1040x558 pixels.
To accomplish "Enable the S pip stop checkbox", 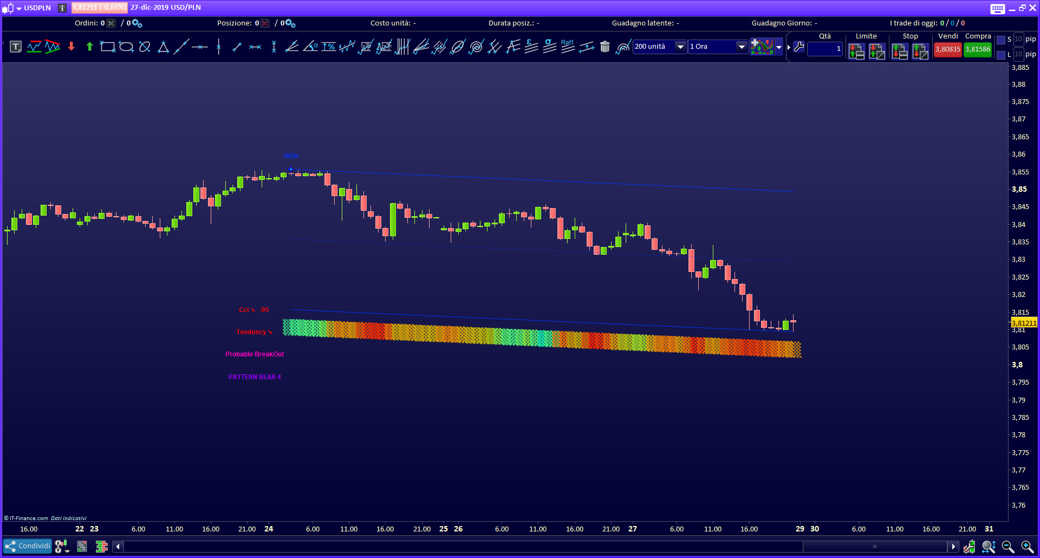I will 1001,40.
